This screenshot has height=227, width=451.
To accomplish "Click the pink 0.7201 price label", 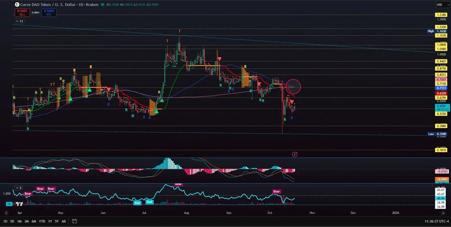I will pyautogui.click(x=441, y=79).
